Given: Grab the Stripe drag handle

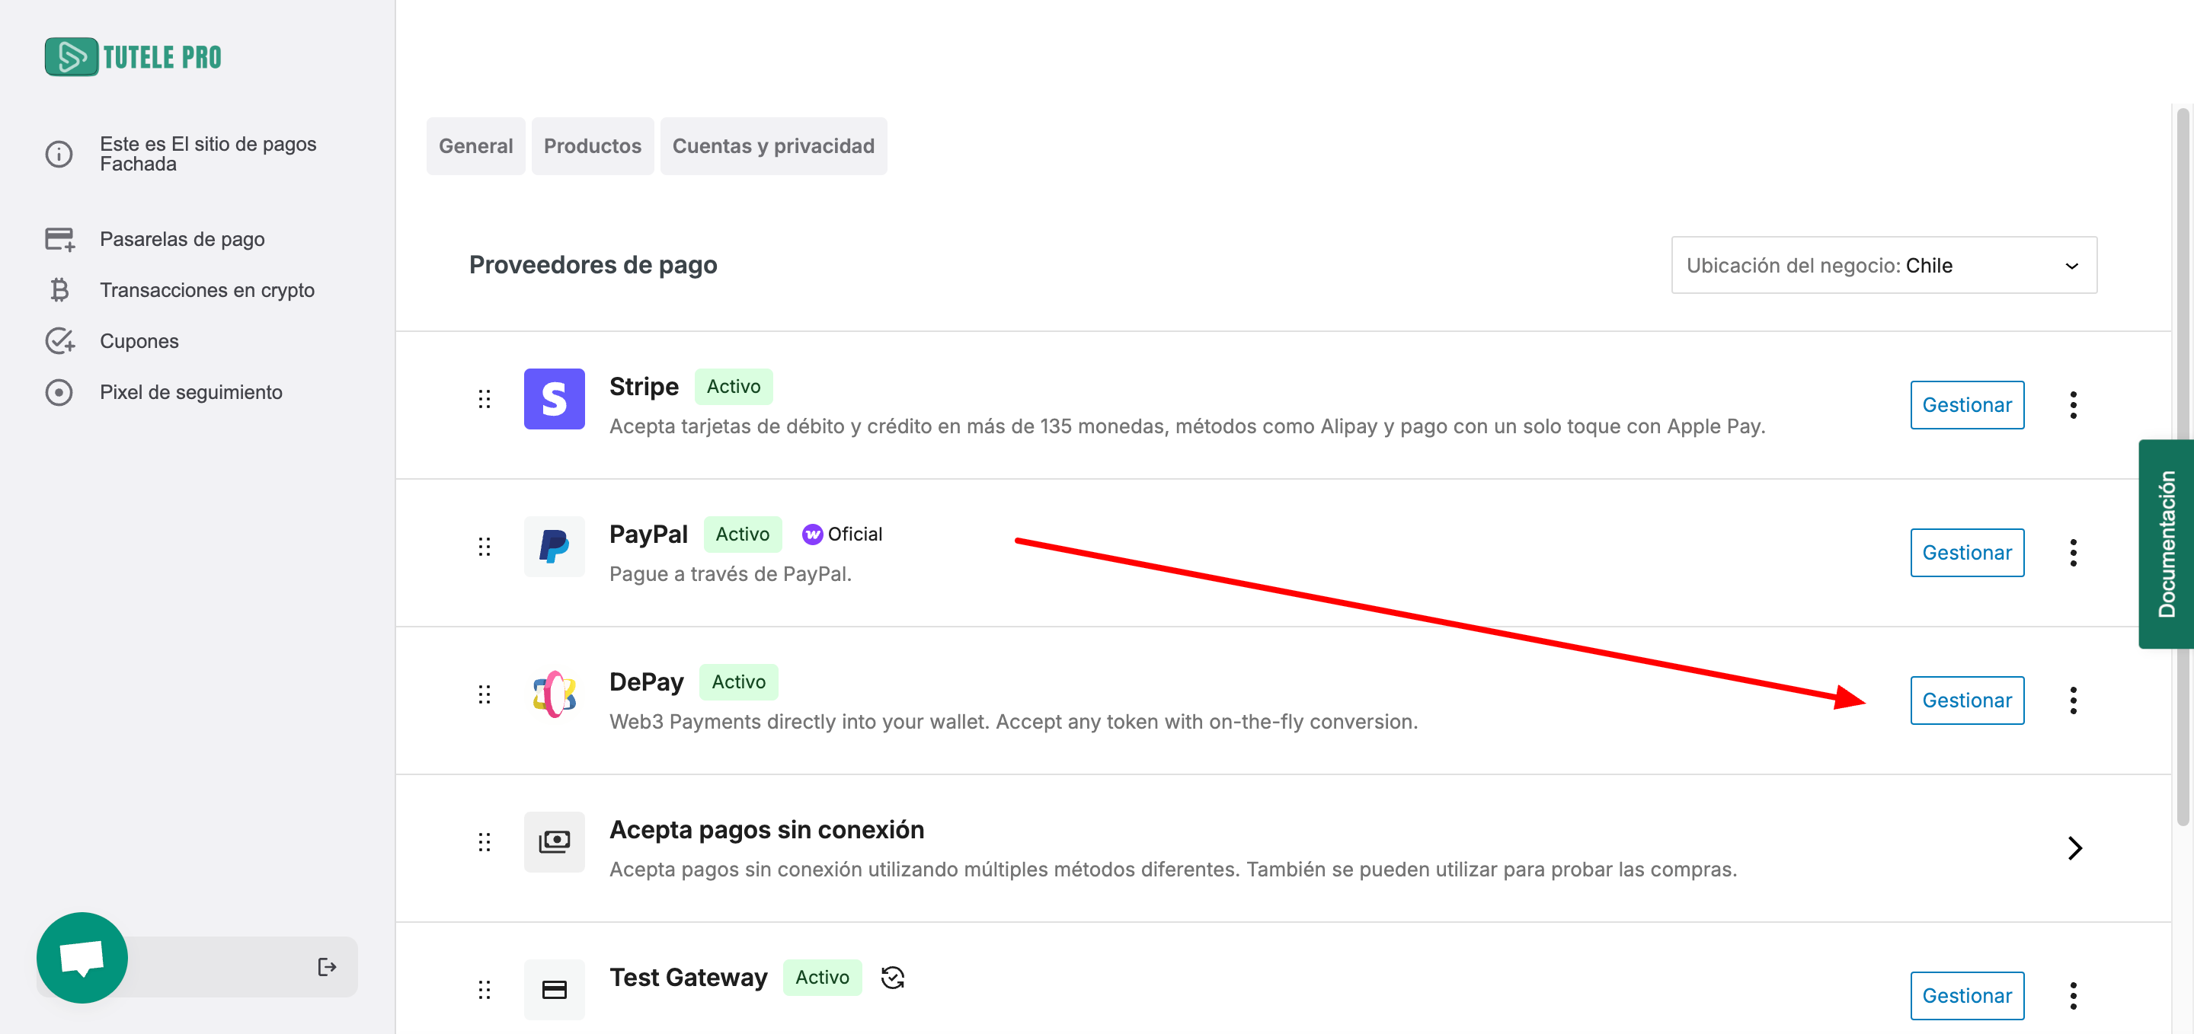Looking at the screenshot, I should tap(484, 398).
